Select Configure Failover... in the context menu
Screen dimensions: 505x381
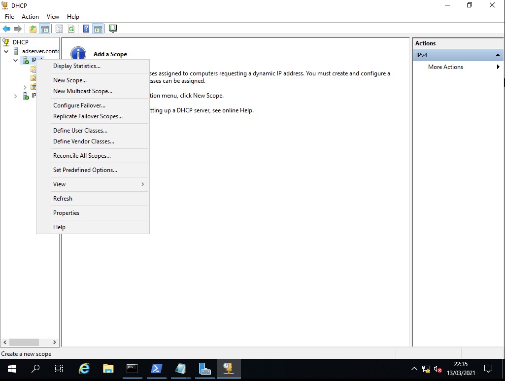[x=79, y=105]
